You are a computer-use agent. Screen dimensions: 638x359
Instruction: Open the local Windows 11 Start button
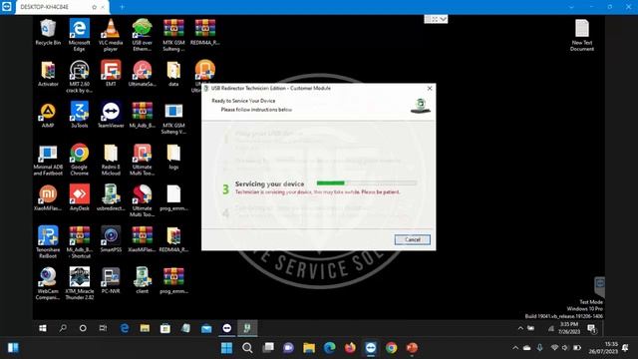pos(226,348)
